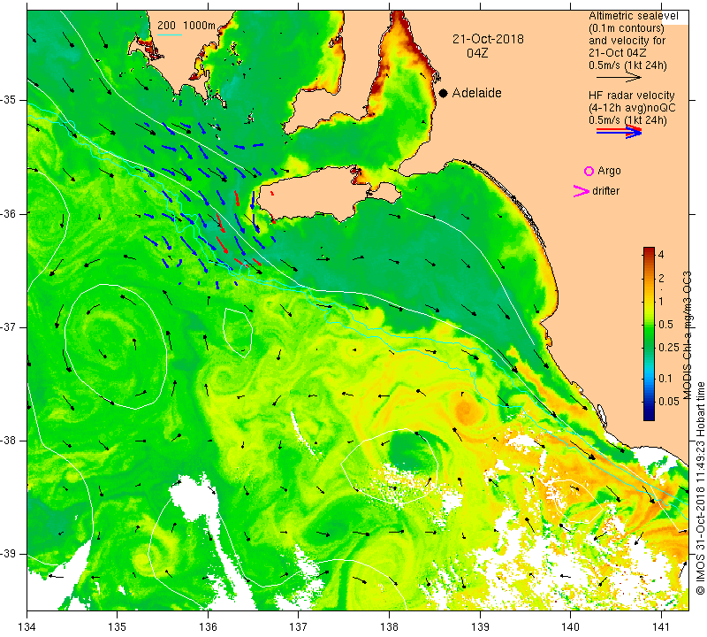The image size is (707, 637).
Task: Click the '1' value on color bar
Action: (x=661, y=302)
